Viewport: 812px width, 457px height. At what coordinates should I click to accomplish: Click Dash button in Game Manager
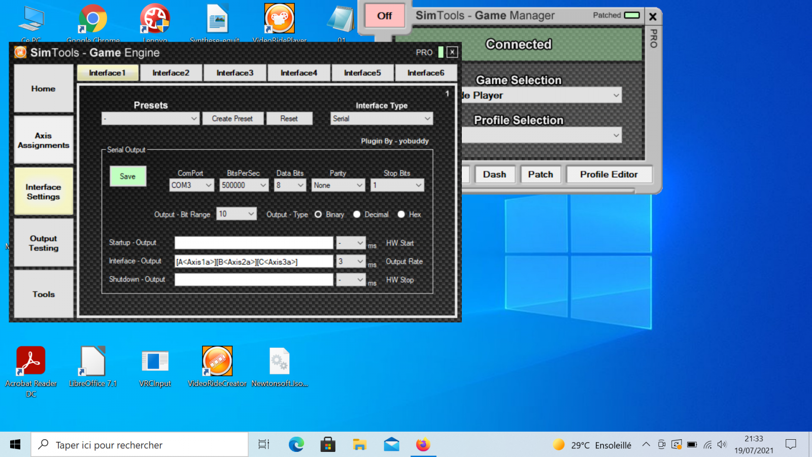click(x=495, y=174)
